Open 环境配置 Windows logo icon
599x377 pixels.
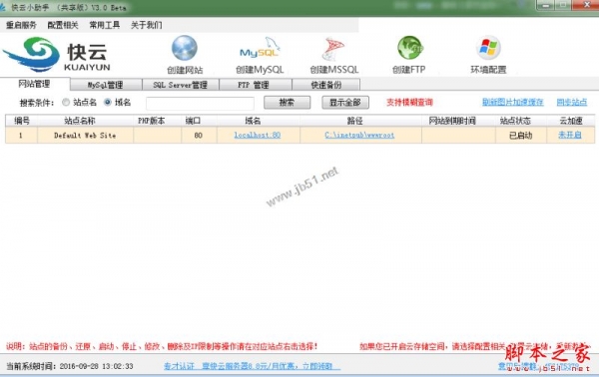488,48
